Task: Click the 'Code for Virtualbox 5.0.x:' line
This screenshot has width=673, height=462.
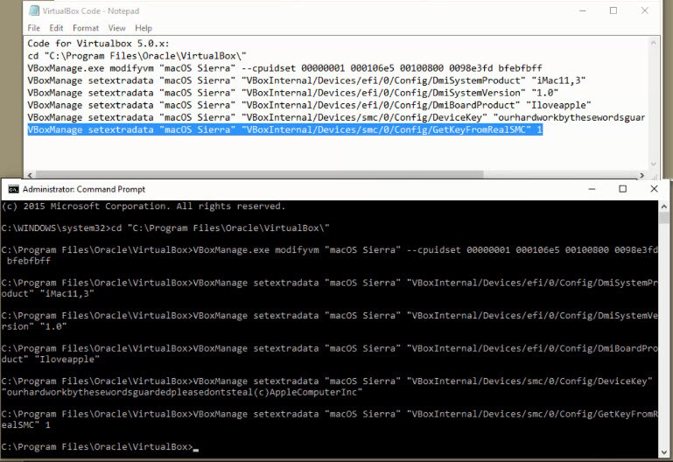Action: (x=98, y=44)
